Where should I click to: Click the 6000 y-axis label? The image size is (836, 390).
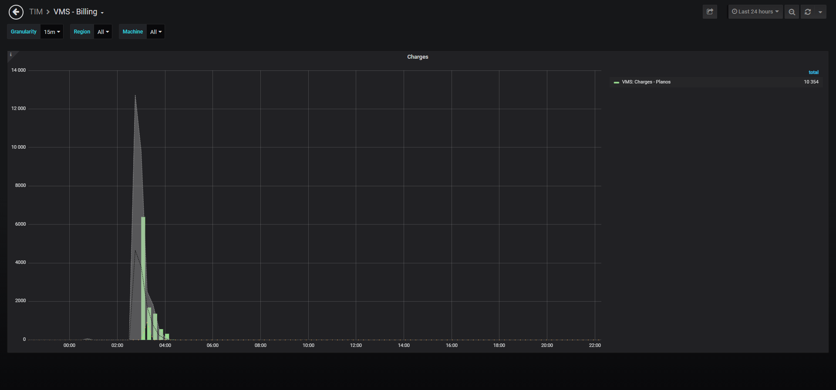(x=20, y=224)
